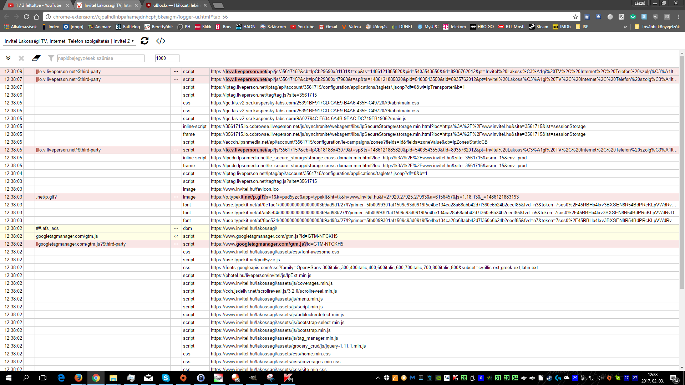Screen dimensions: 685x385
Task: Open the Gmail bookmark
Action: click(328, 27)
